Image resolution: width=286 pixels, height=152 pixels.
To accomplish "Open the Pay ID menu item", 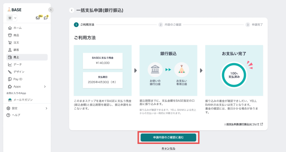I will coord(18,79).
